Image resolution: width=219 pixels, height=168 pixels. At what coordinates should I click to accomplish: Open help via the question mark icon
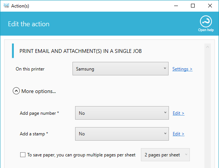point(206,21)
